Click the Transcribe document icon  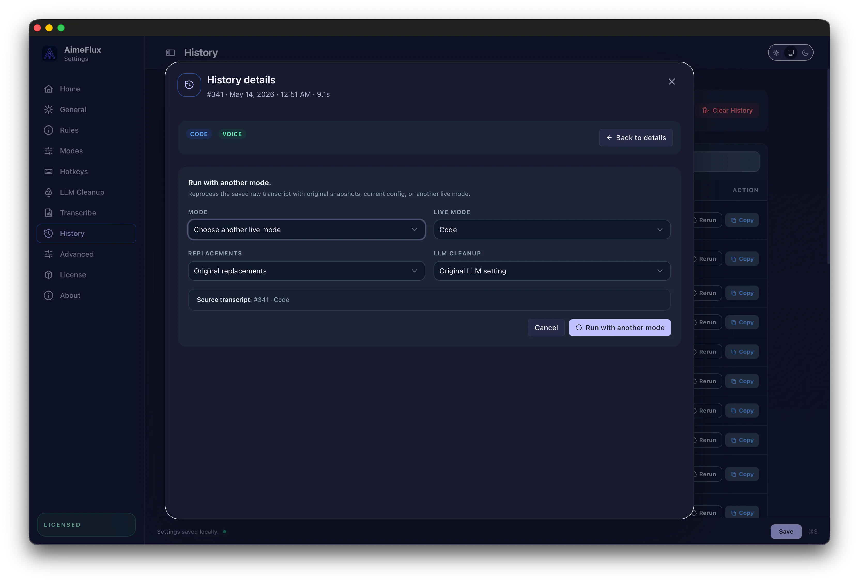click(x=48, y=213)
